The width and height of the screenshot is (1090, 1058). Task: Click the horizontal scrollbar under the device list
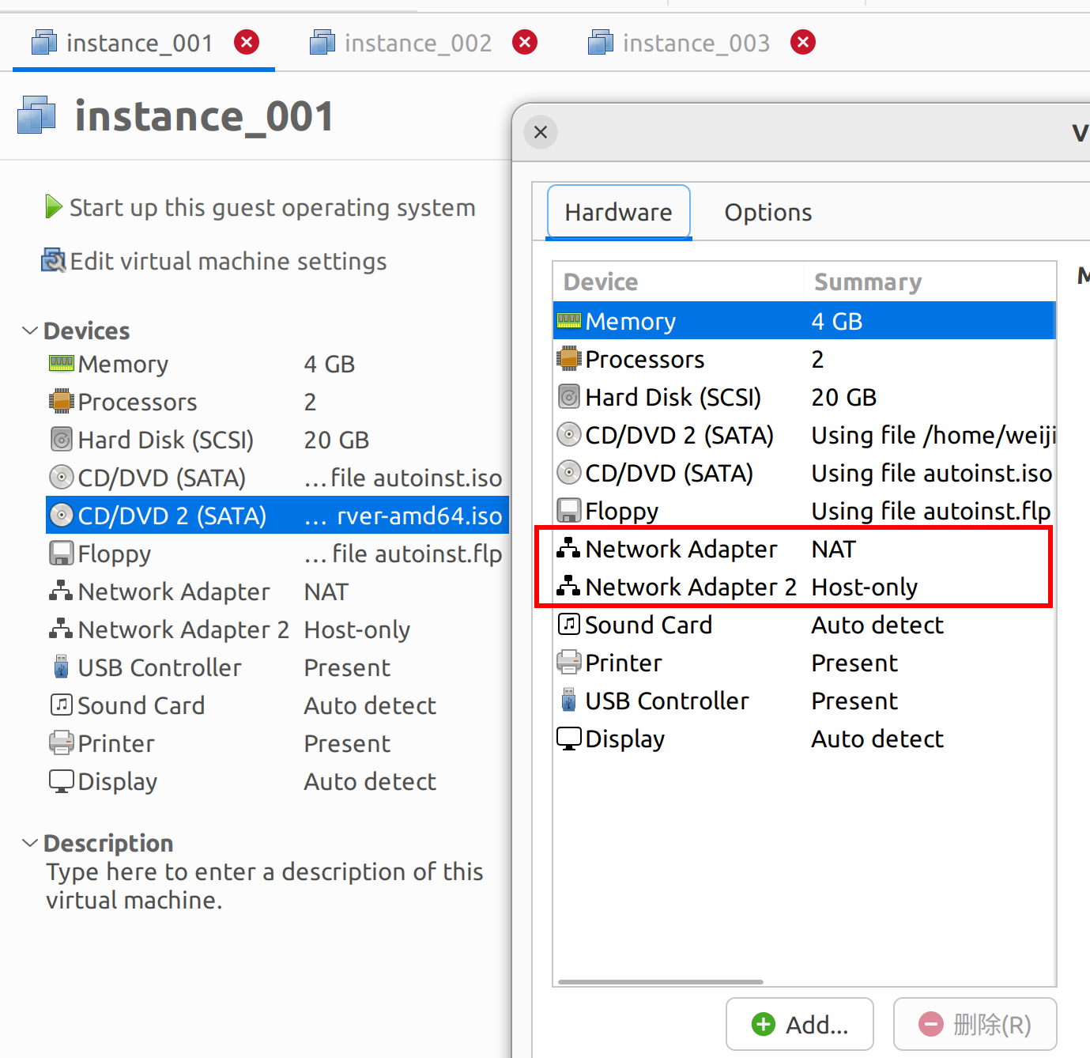661,982
